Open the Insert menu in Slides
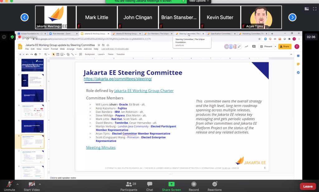The height and width of the screenshot is (192, 319). [x=46, y=49]
